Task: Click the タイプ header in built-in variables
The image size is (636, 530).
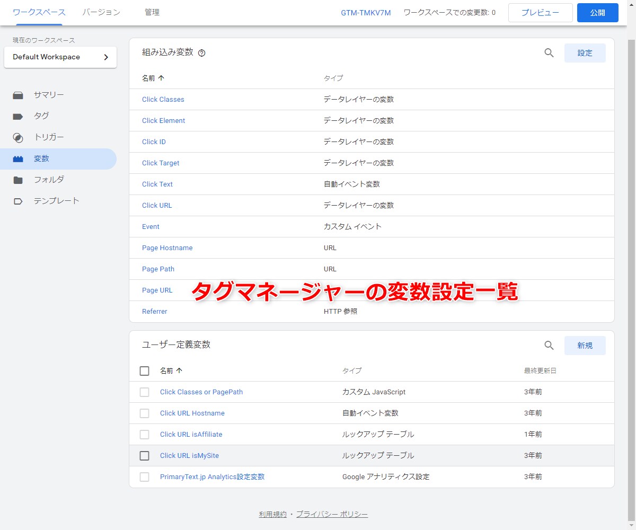Action: click(x=333, y=78)
